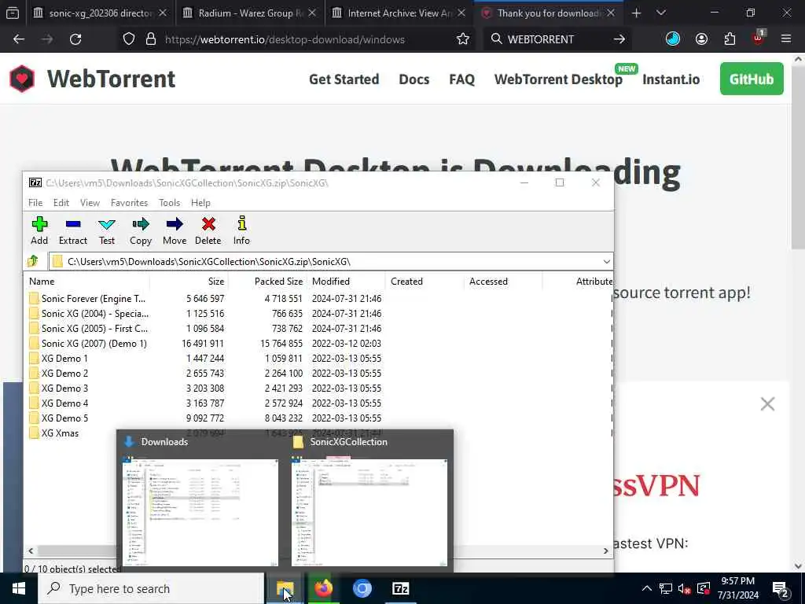Reload the WebTorrent page
The height and width of the screenshot is (604, 805).
tap(75, 39)
